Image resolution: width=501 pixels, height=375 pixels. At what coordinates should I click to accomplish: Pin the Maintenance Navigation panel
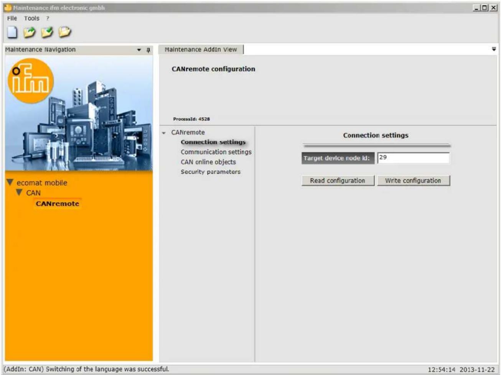coord(148,50)
